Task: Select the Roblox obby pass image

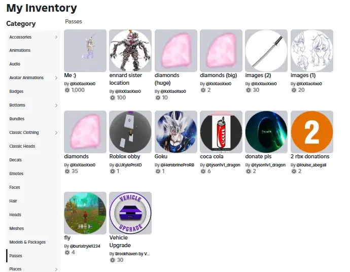Action: [130, 132]
